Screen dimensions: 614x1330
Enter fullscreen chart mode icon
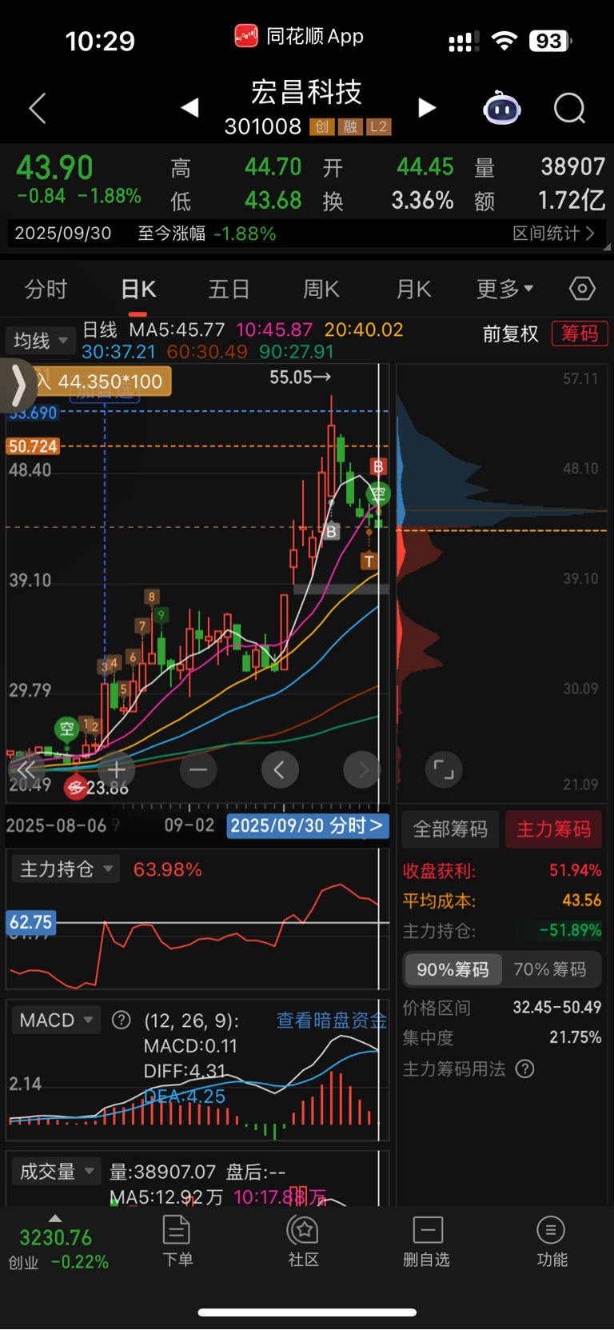[x=444, y=769]
